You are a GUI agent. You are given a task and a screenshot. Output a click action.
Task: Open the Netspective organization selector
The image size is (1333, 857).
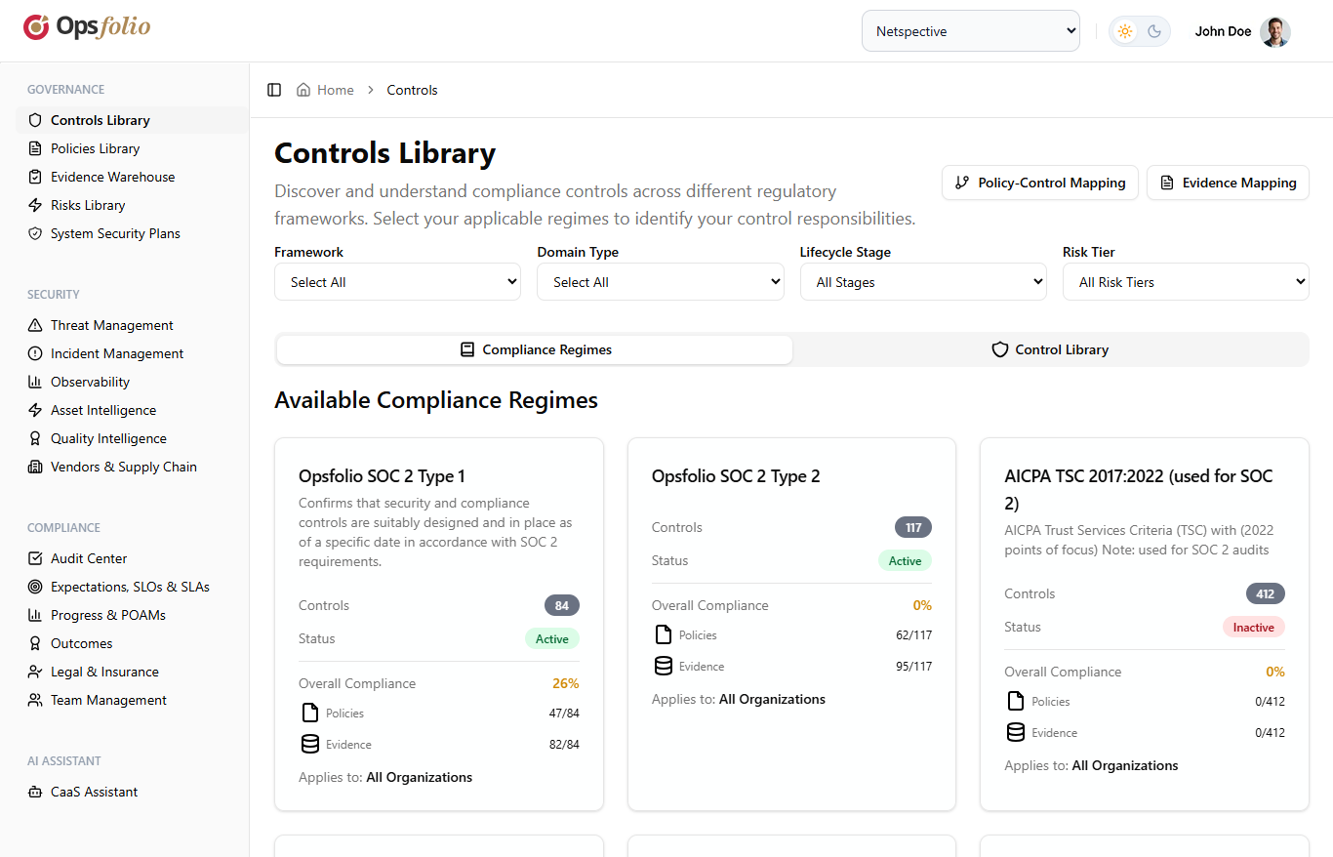pyautogui.click(x=970, y=30)
